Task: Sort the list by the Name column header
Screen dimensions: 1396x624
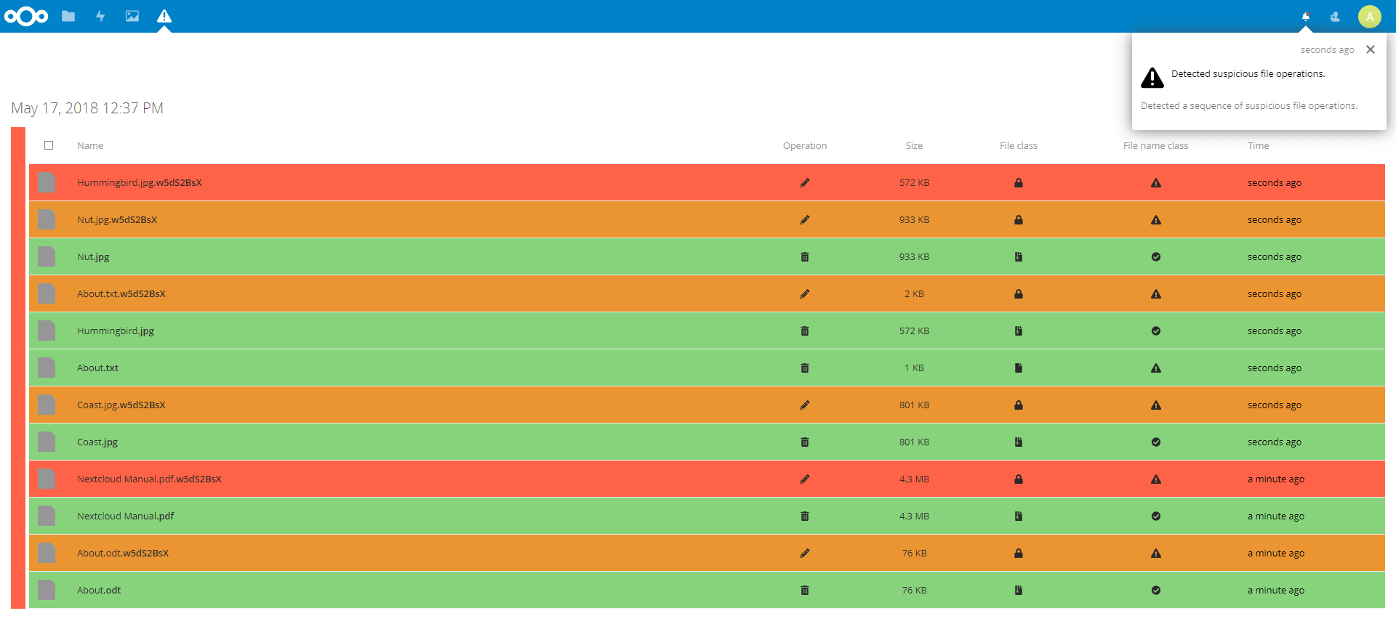Action: 90,145
